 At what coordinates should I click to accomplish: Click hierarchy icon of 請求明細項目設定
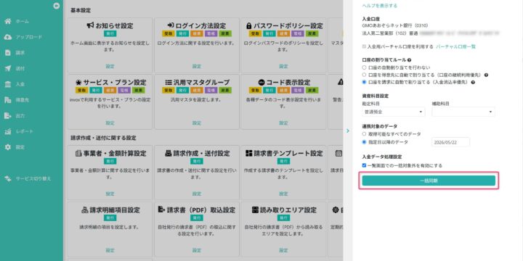[85, 210]
